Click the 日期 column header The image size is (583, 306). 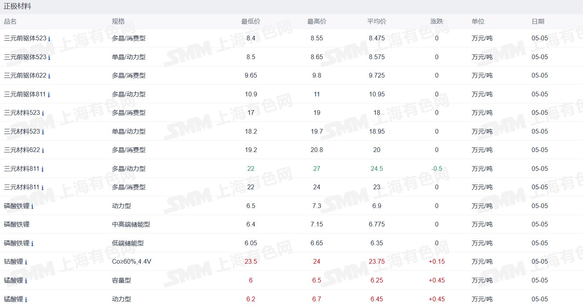(x=538, y=22)
